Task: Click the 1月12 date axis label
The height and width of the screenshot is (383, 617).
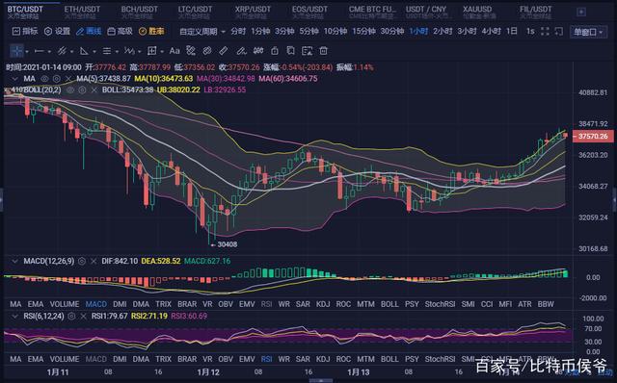Action: (208, 372)
